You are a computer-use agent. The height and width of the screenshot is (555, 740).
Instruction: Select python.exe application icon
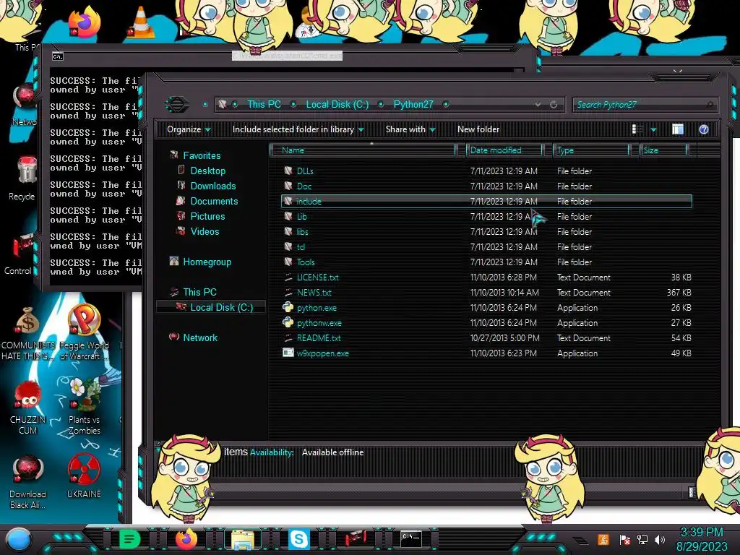(288, 308)
